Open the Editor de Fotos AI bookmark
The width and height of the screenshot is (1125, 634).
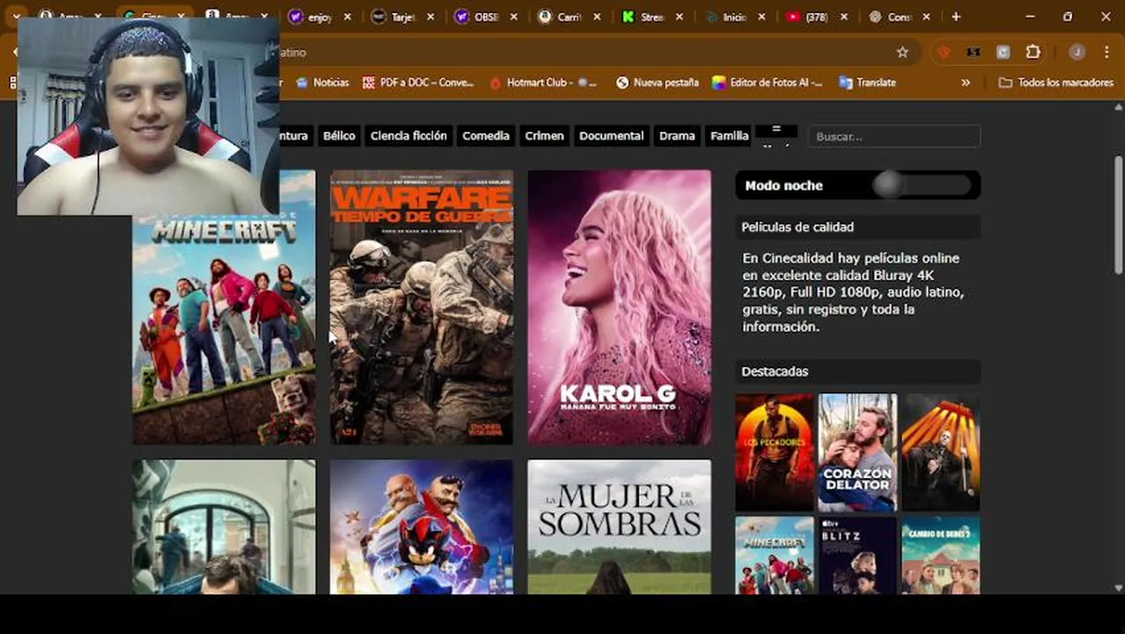point(768,83)
